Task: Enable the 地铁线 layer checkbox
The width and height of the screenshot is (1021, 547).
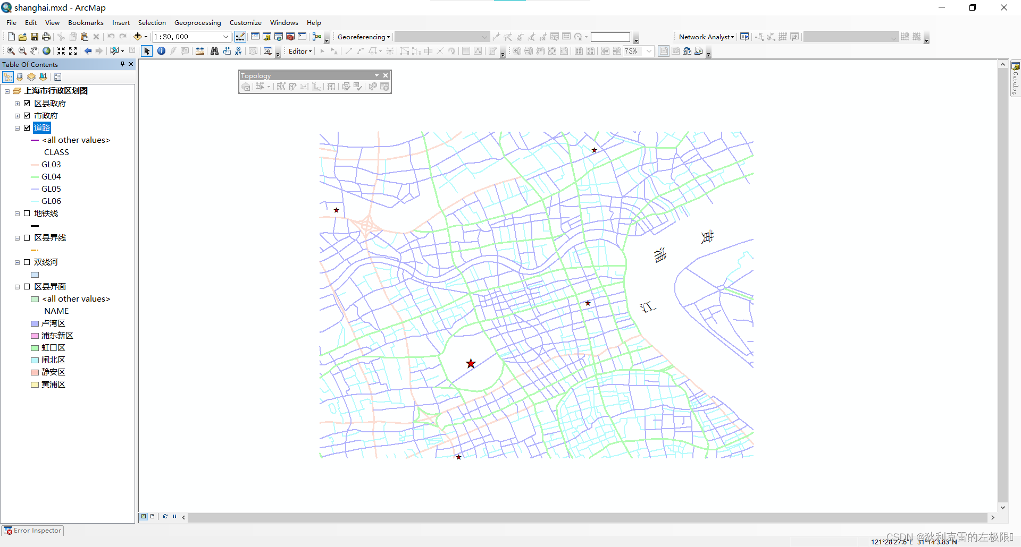Action: tap(27, 213)
